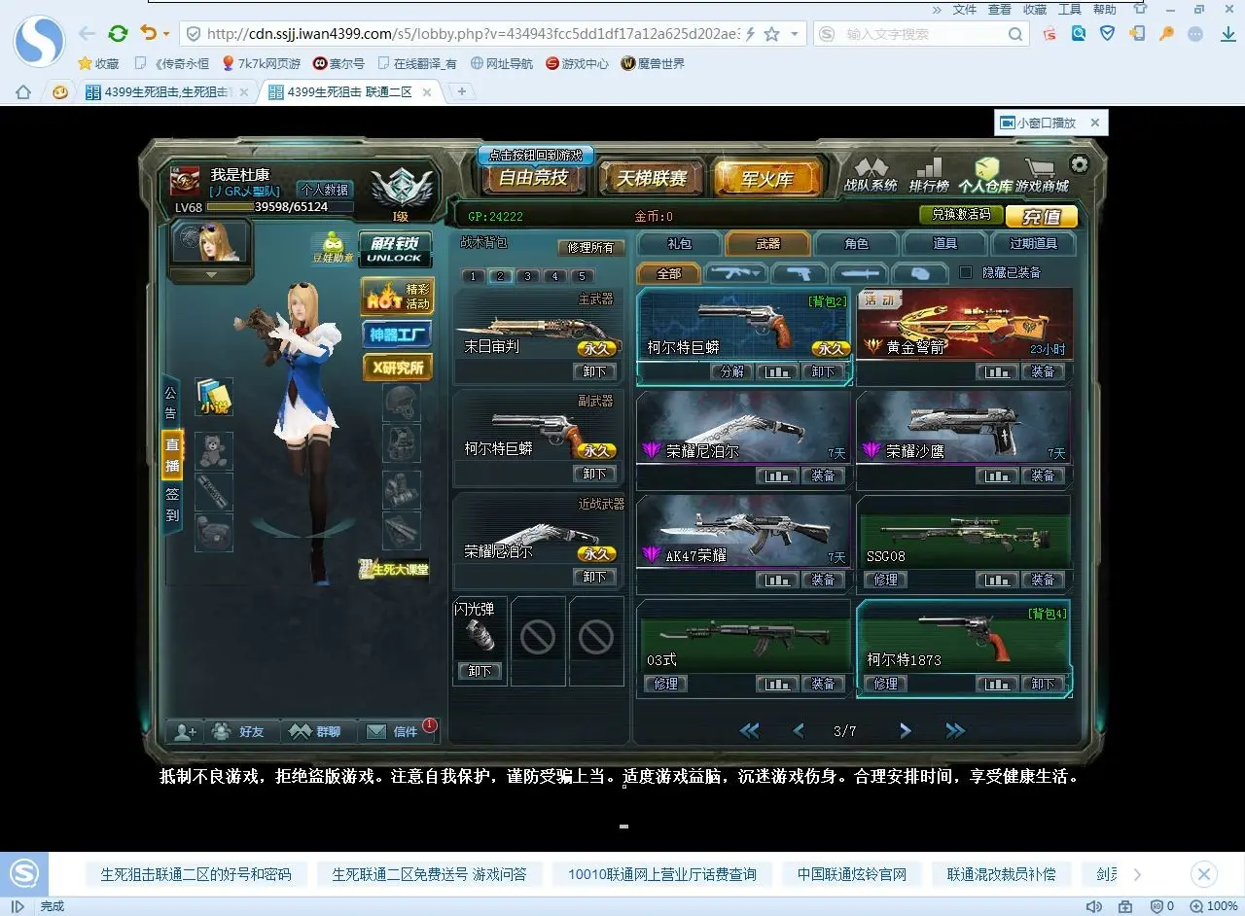The height and width of the screenshot is (916, 1245).
Task: Equip 荣耀尼泊尔 from inventory
Action: click(x=823, y=476)
